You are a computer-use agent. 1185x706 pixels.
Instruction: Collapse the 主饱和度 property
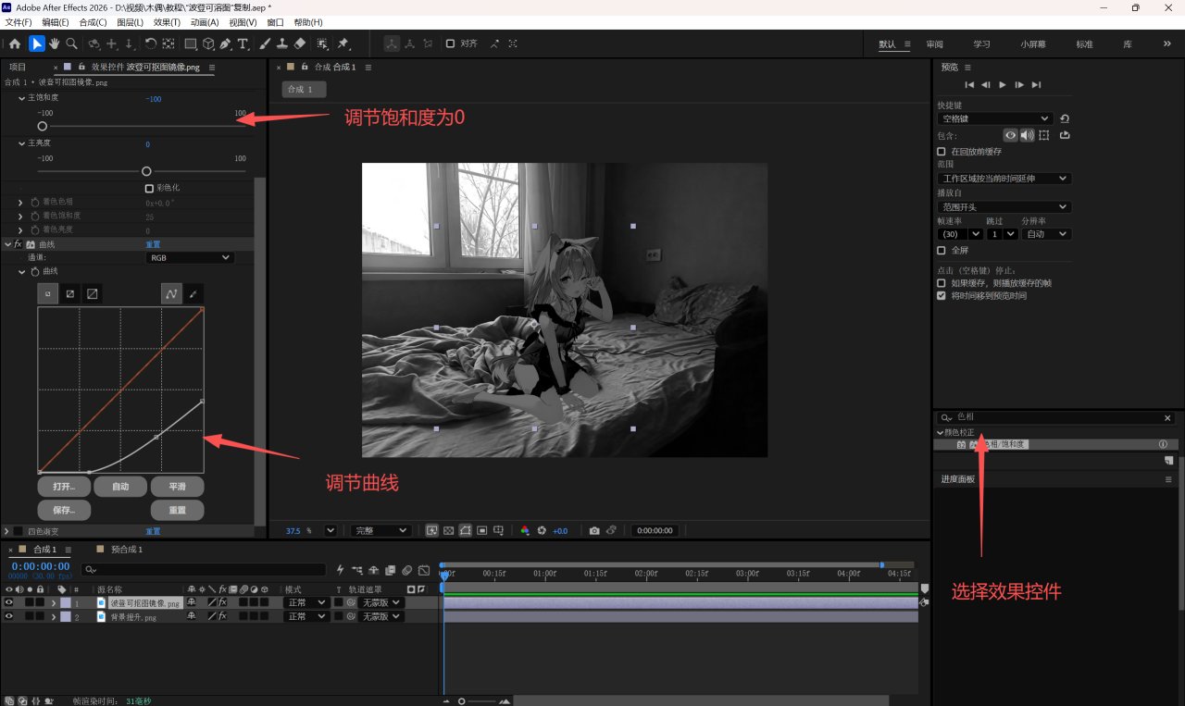point(22,98)
